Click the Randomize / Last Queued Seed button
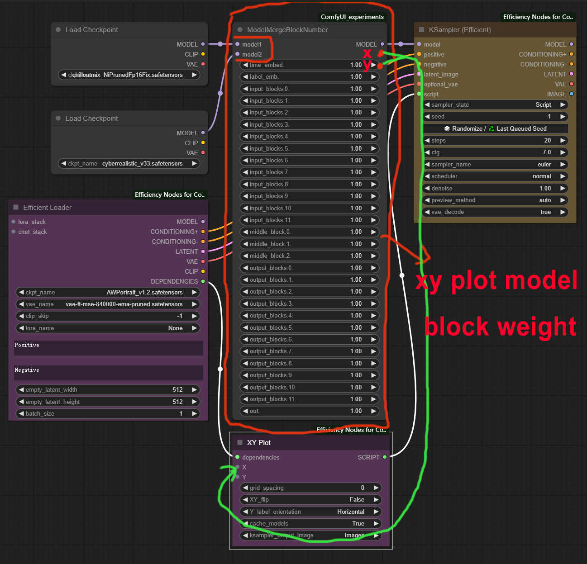Screen dimensions: 587x564 tap(495, 128)
